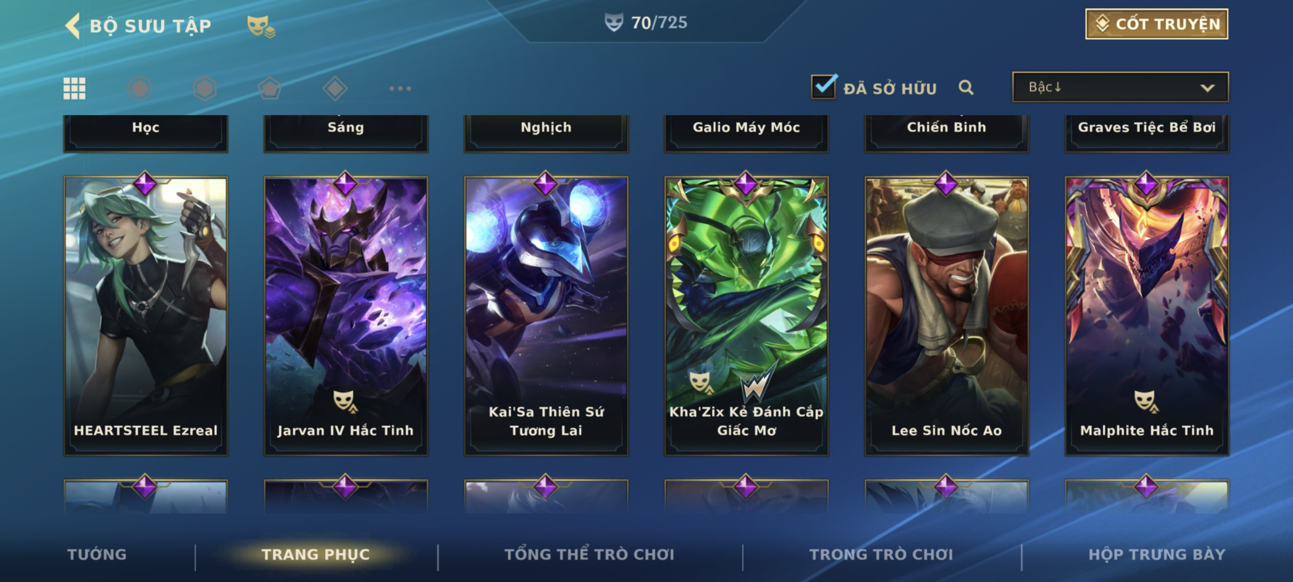Go back using the Bộ Sưu Tập arrow
Image resolution: width=1293 pixels, height=582 pixels.
point(73,25)
